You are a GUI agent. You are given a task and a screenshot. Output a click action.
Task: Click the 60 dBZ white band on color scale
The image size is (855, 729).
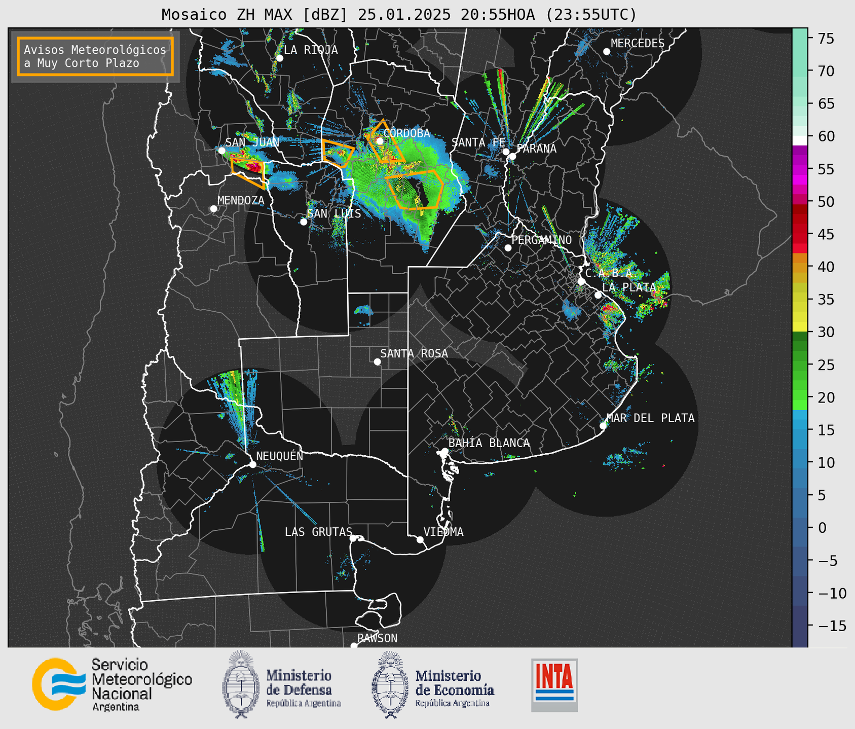coord(799,140)
